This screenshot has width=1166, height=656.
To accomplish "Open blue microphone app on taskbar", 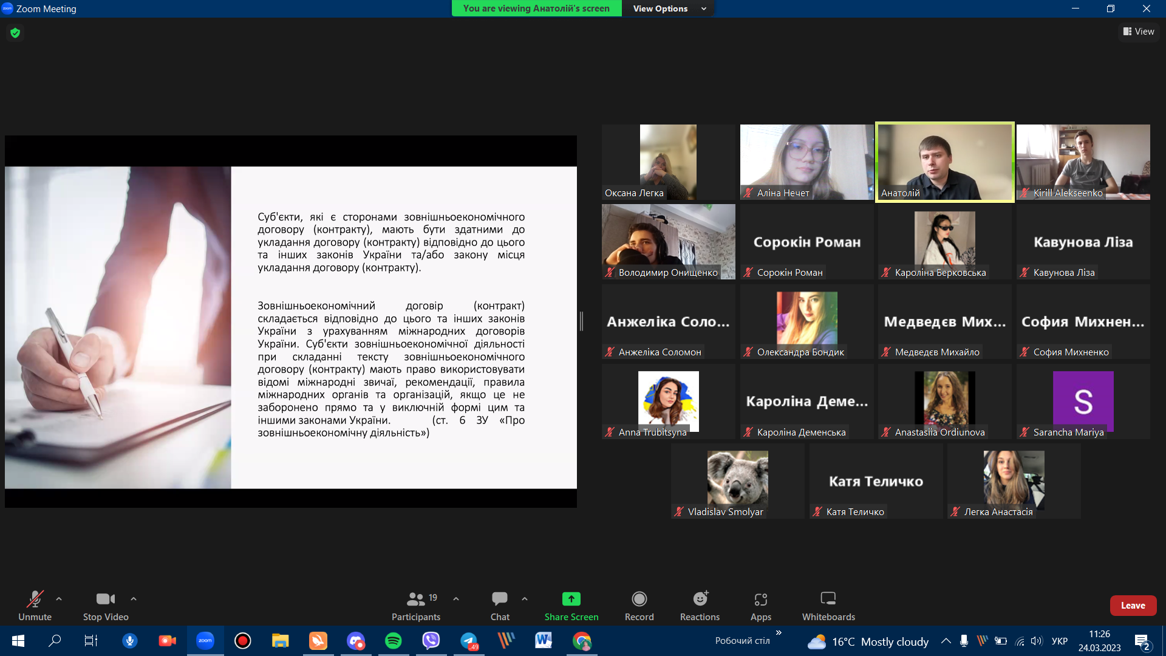I will click(129, 641).
